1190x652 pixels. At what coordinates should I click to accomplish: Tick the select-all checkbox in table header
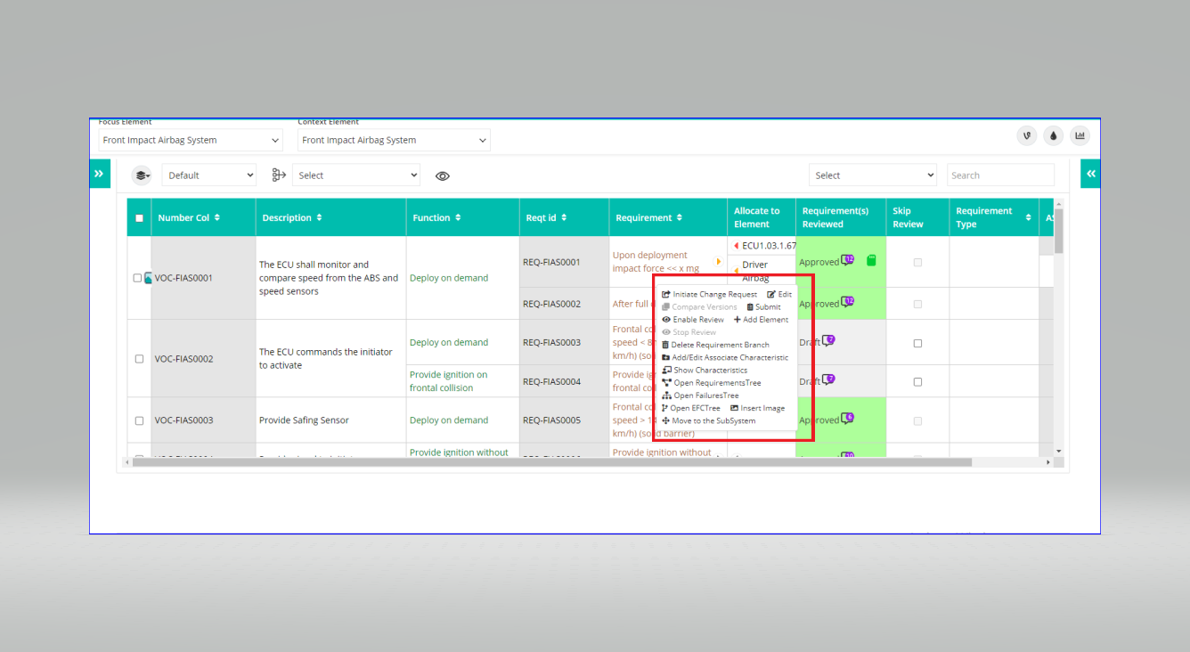click(x=139, y=218)
